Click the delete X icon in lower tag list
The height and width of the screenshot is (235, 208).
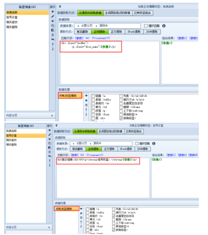52,139
